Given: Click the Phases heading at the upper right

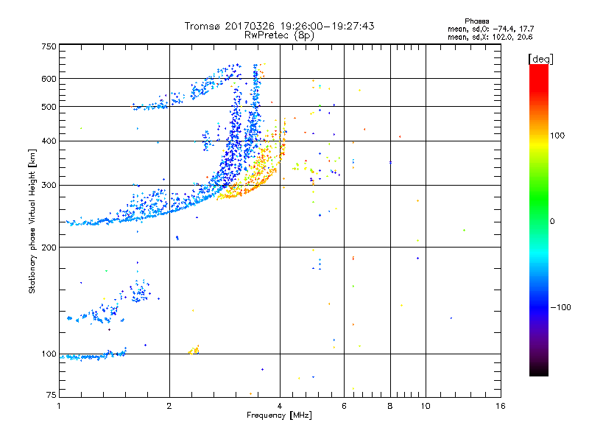Looking at the screenshot, I should (x=476, y=21).
